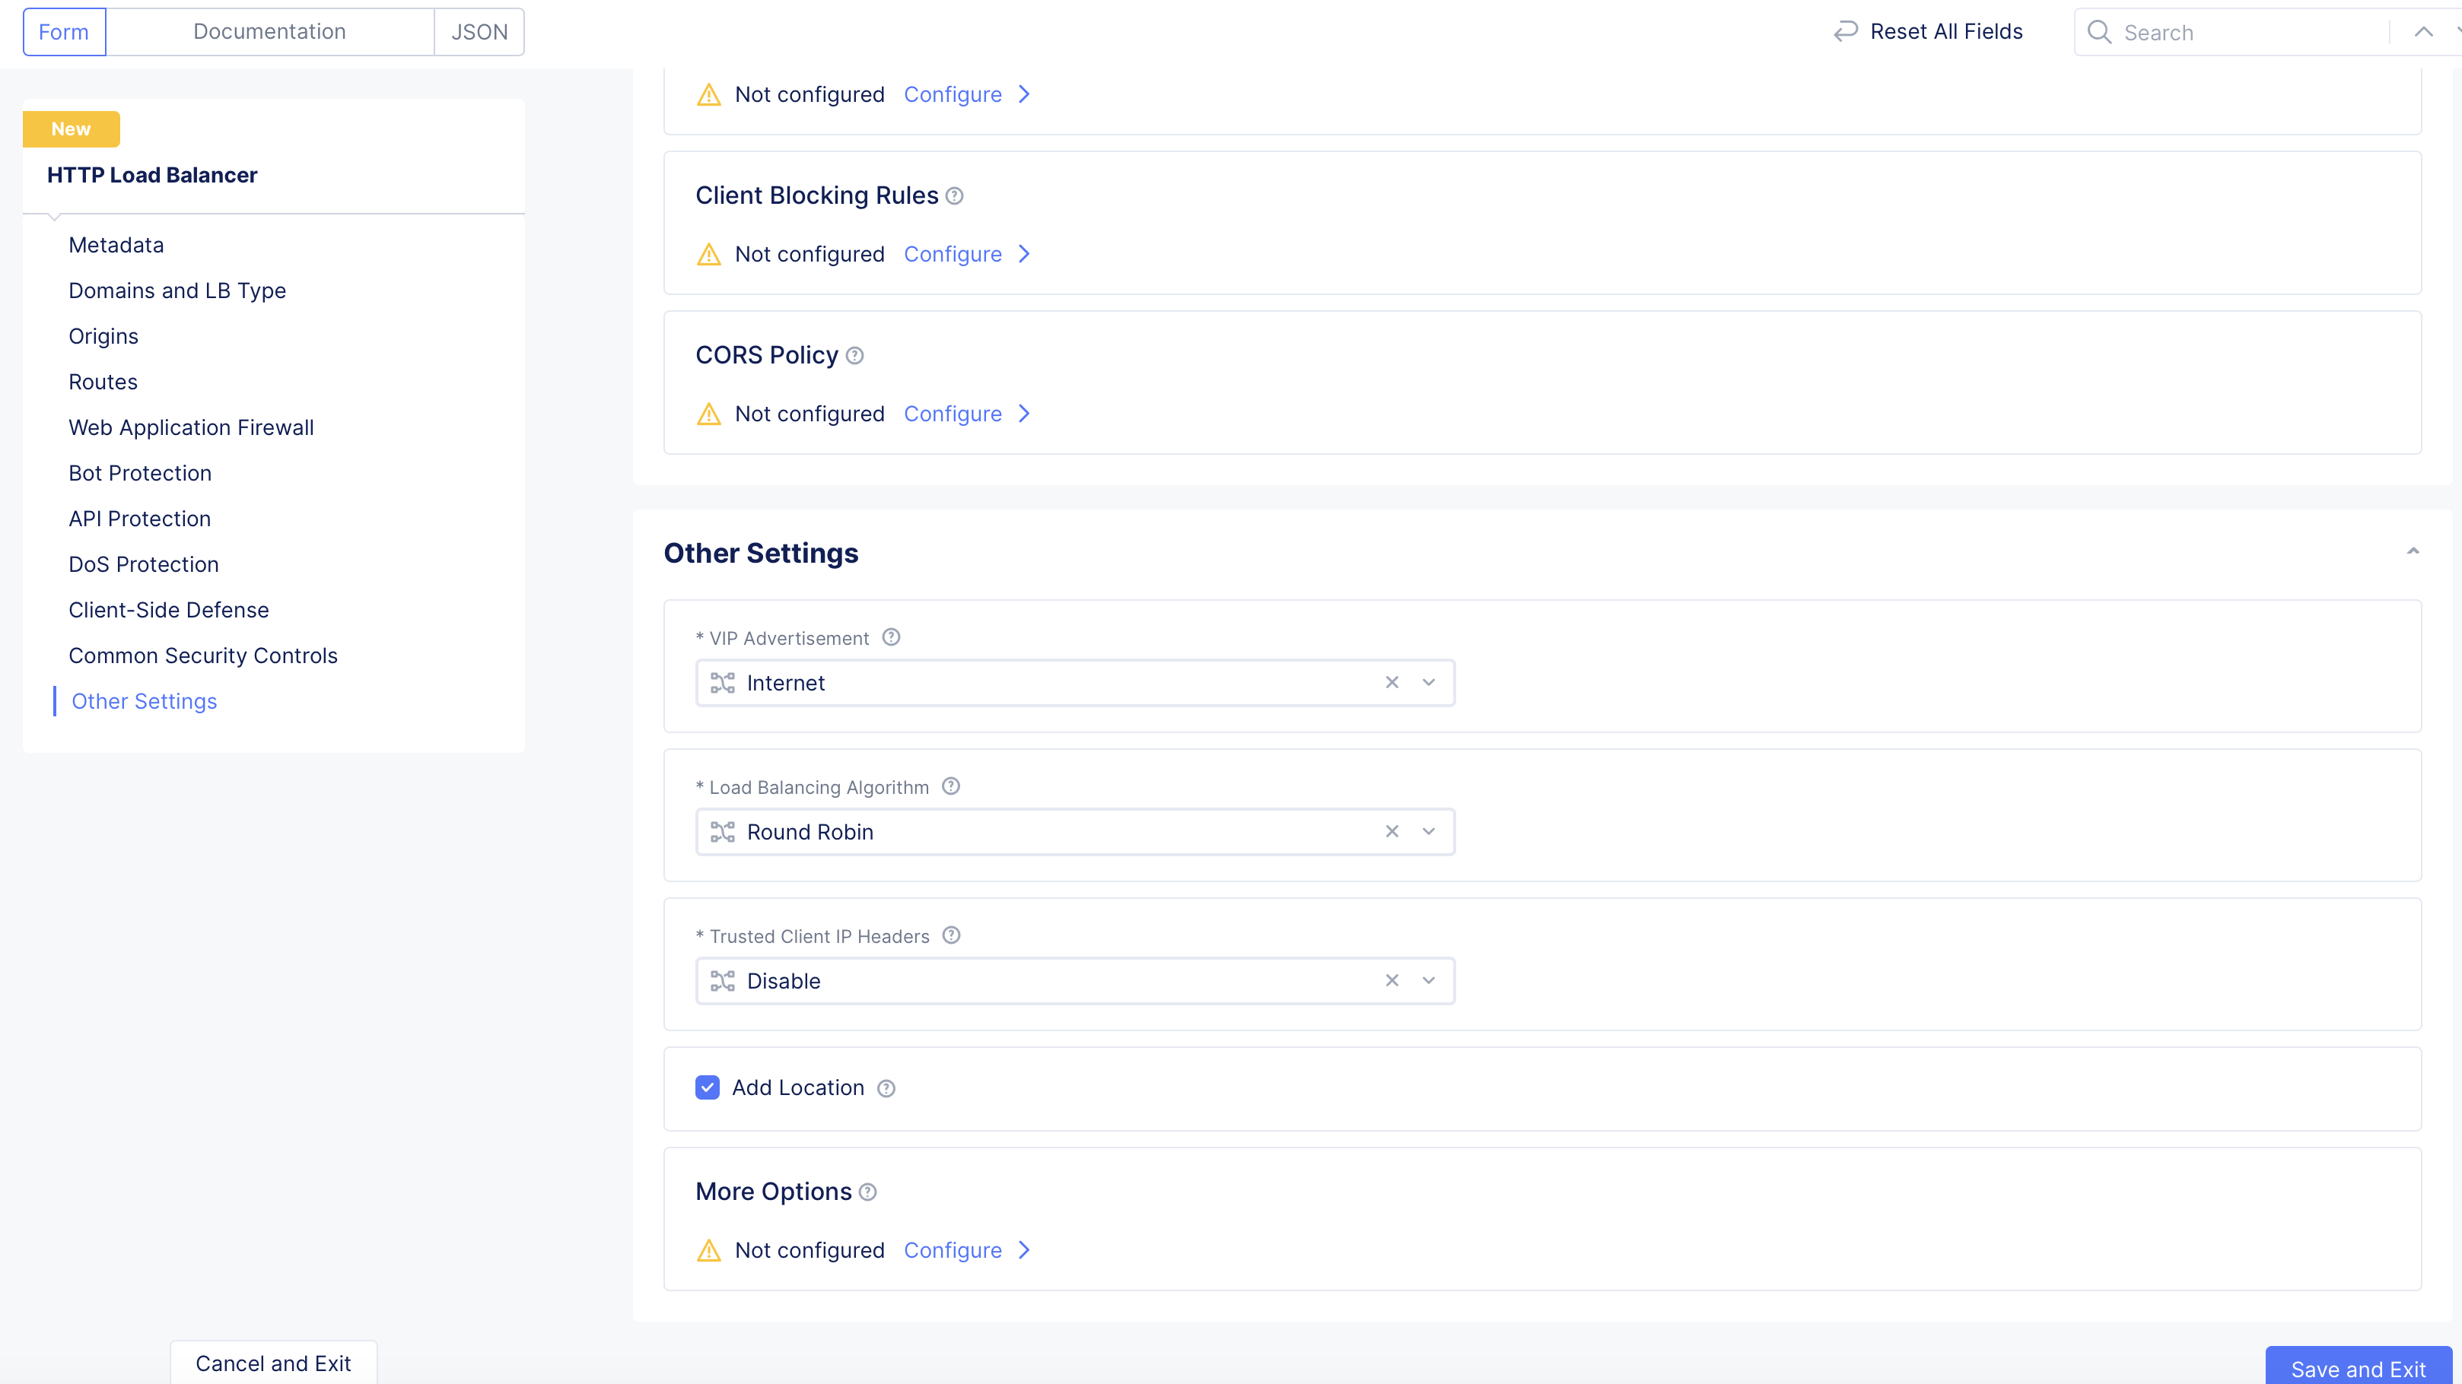
Task: Configure the CORS Policy
Action: [953, 414]
